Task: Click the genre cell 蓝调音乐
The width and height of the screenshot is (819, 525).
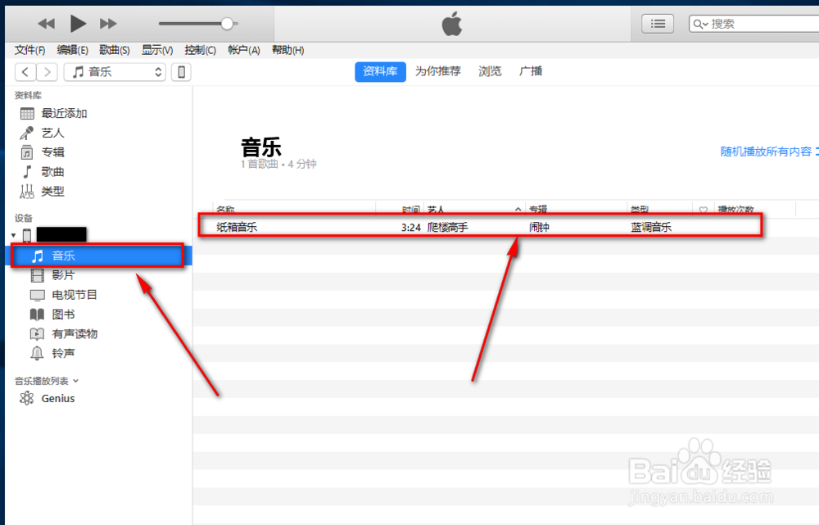Action: click(x=651, y=227)
